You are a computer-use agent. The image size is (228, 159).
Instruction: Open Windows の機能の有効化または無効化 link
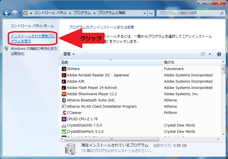pyautogui.click(x=34, y=51)
